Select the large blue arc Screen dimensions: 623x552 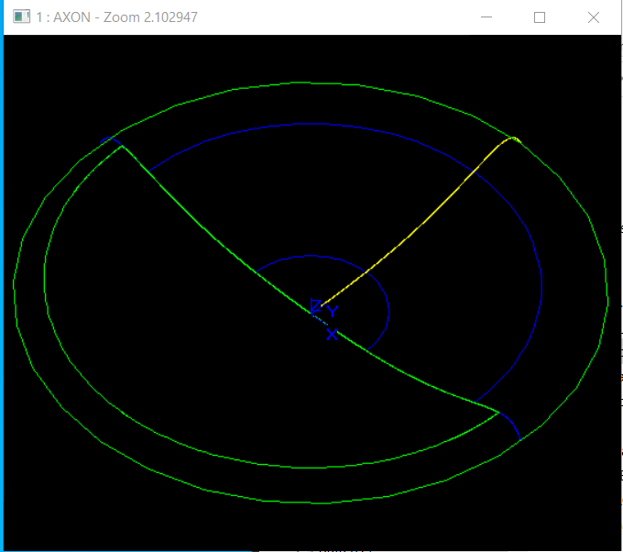[x=541, y=275]
